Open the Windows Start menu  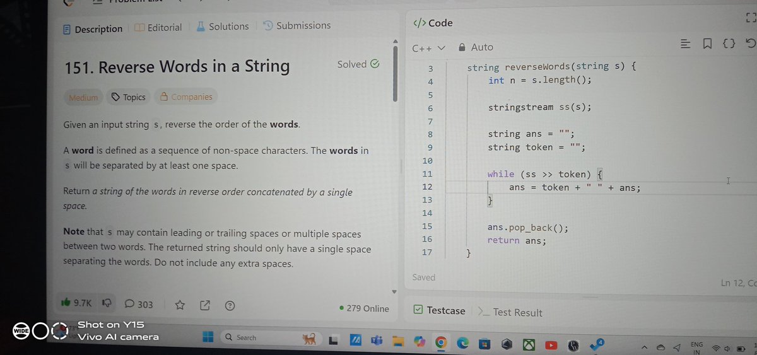point(208,337)
